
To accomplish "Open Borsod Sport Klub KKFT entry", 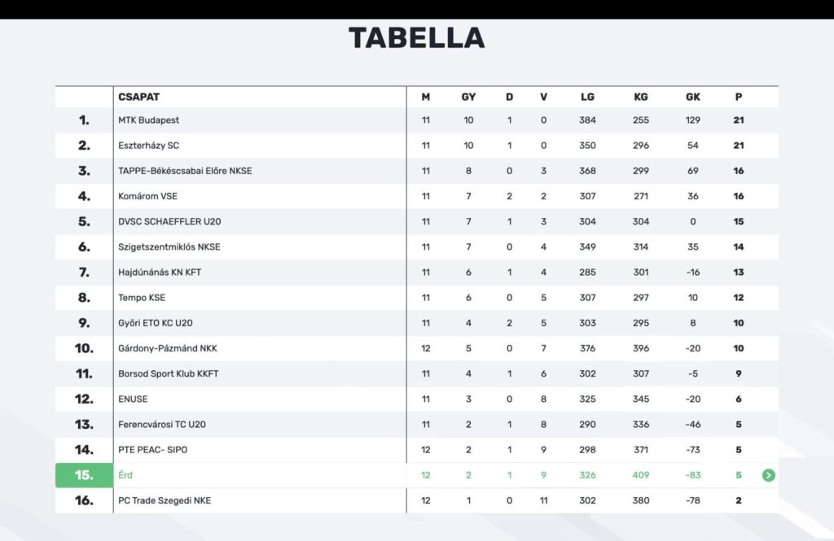I will coord(169,374).
